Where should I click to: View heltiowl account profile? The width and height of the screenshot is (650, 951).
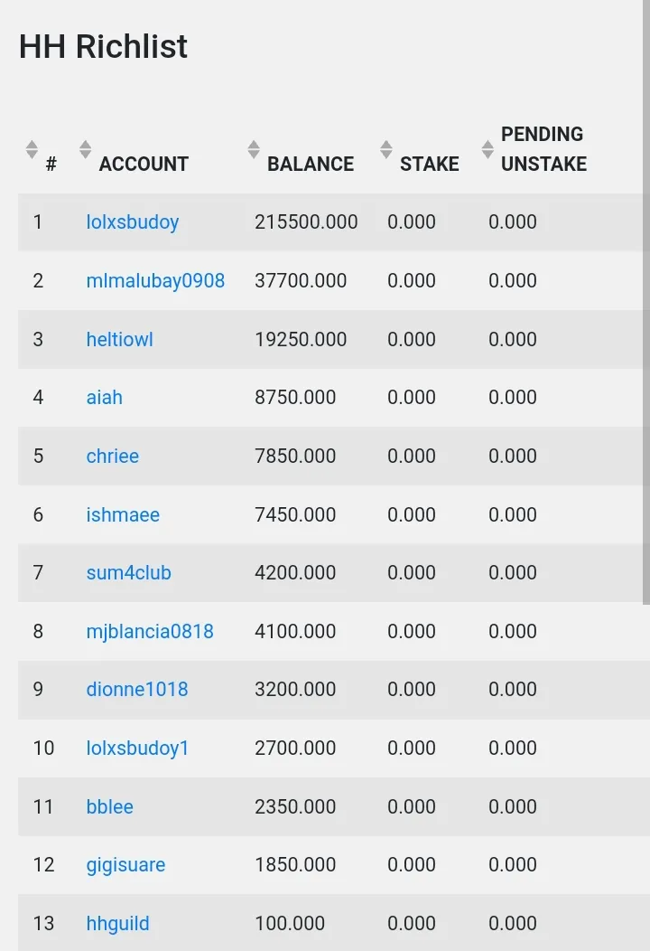coord(119,339)
